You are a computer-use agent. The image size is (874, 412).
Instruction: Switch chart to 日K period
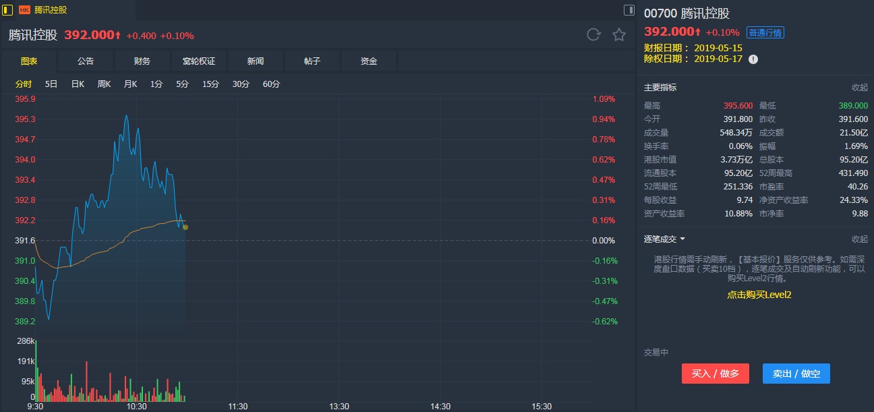78,84
